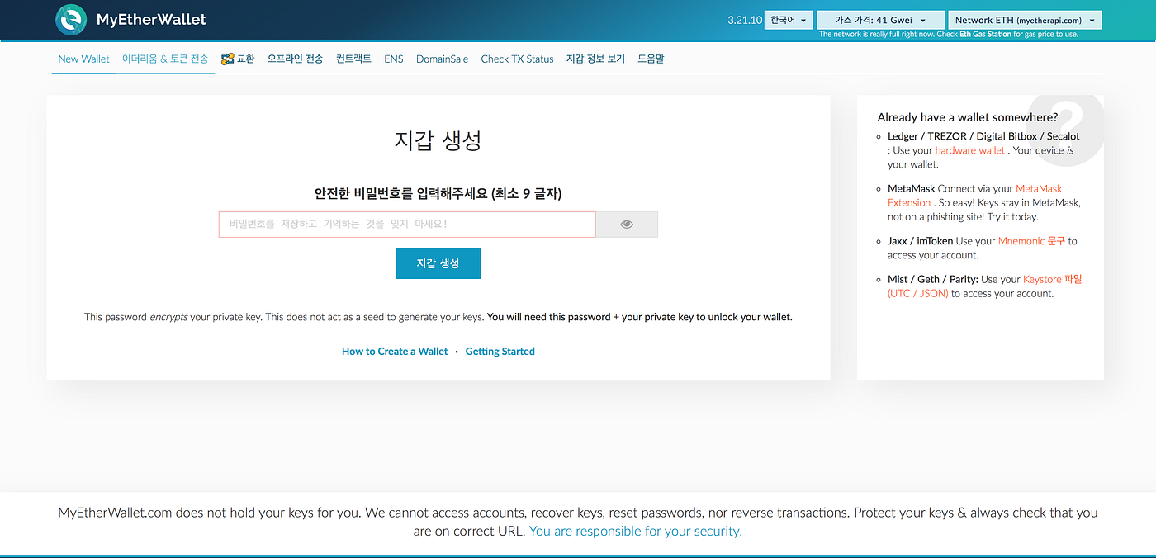Image resolution: width=1156 pixels, height=558 pixels.
Task: Click the blue 지갑 생성 button
Action: point(438,263)
